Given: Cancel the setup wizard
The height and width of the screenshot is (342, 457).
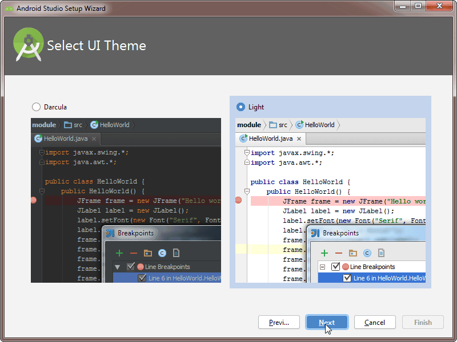Looking at the screenshot, I should (375, 322).
